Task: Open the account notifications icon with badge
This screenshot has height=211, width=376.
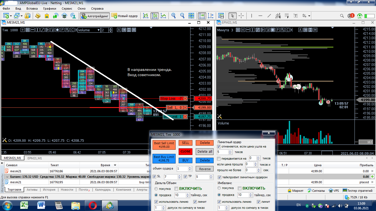Action: tap(351, 16)
